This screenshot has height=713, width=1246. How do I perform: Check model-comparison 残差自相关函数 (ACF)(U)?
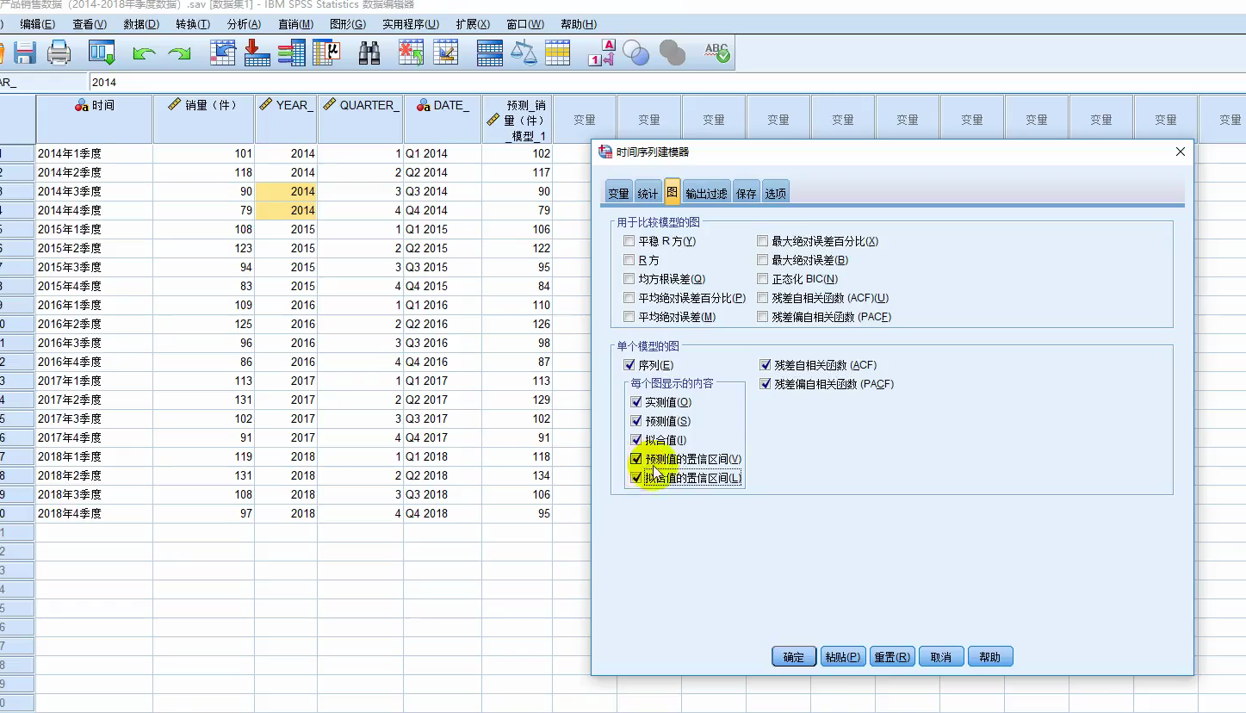763,298
